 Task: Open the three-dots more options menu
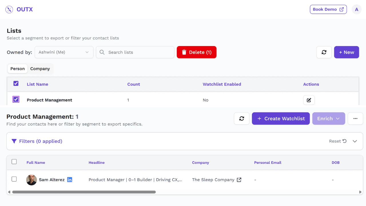point(355,118)
